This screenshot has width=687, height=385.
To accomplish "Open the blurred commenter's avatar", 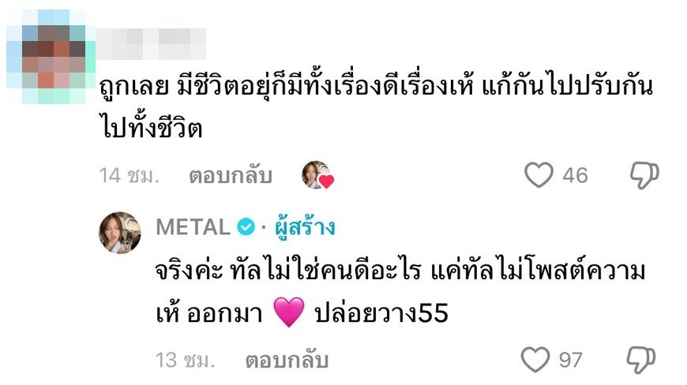I will [51, 57].
